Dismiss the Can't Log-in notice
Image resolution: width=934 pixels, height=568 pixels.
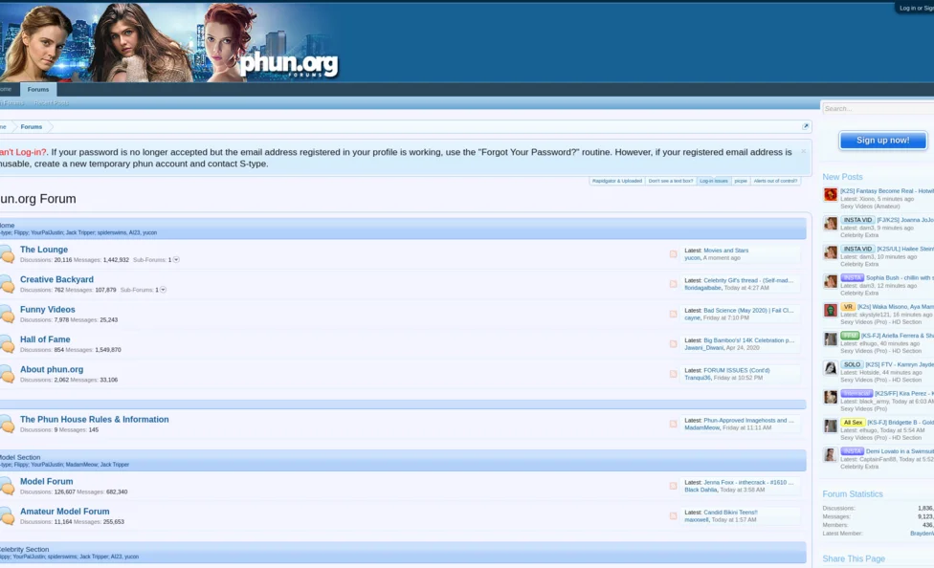[x=803, y=152]
